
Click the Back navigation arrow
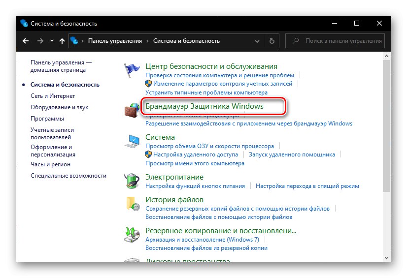point(26,41)
